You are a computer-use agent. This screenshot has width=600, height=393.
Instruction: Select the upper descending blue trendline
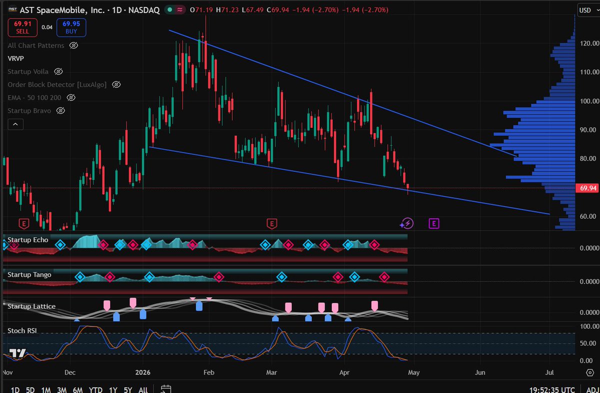[x=342, y=93]
